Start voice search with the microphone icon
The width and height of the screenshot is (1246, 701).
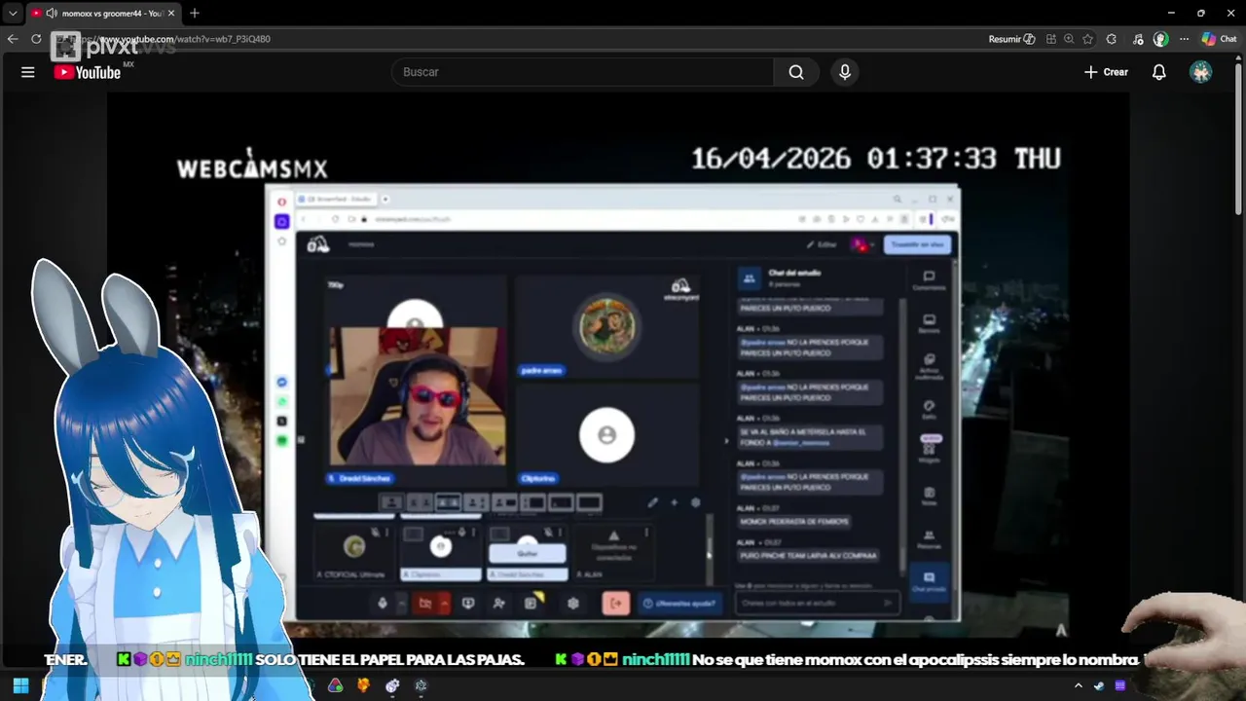click(845, 72)
